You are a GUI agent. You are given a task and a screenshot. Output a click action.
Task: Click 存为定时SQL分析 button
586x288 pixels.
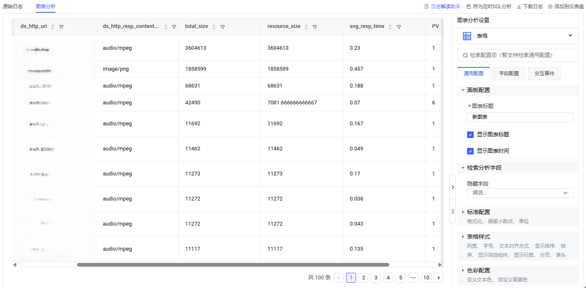489,7
